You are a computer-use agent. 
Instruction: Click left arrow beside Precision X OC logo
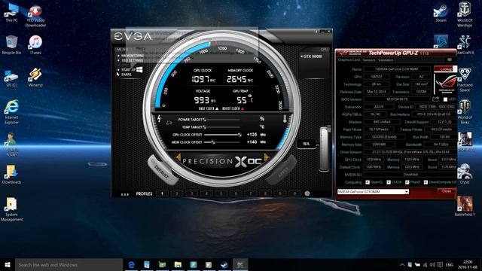point(178,157)
